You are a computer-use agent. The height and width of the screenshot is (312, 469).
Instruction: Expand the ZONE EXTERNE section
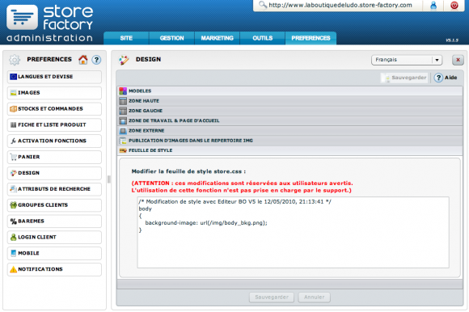click(289, 131)
